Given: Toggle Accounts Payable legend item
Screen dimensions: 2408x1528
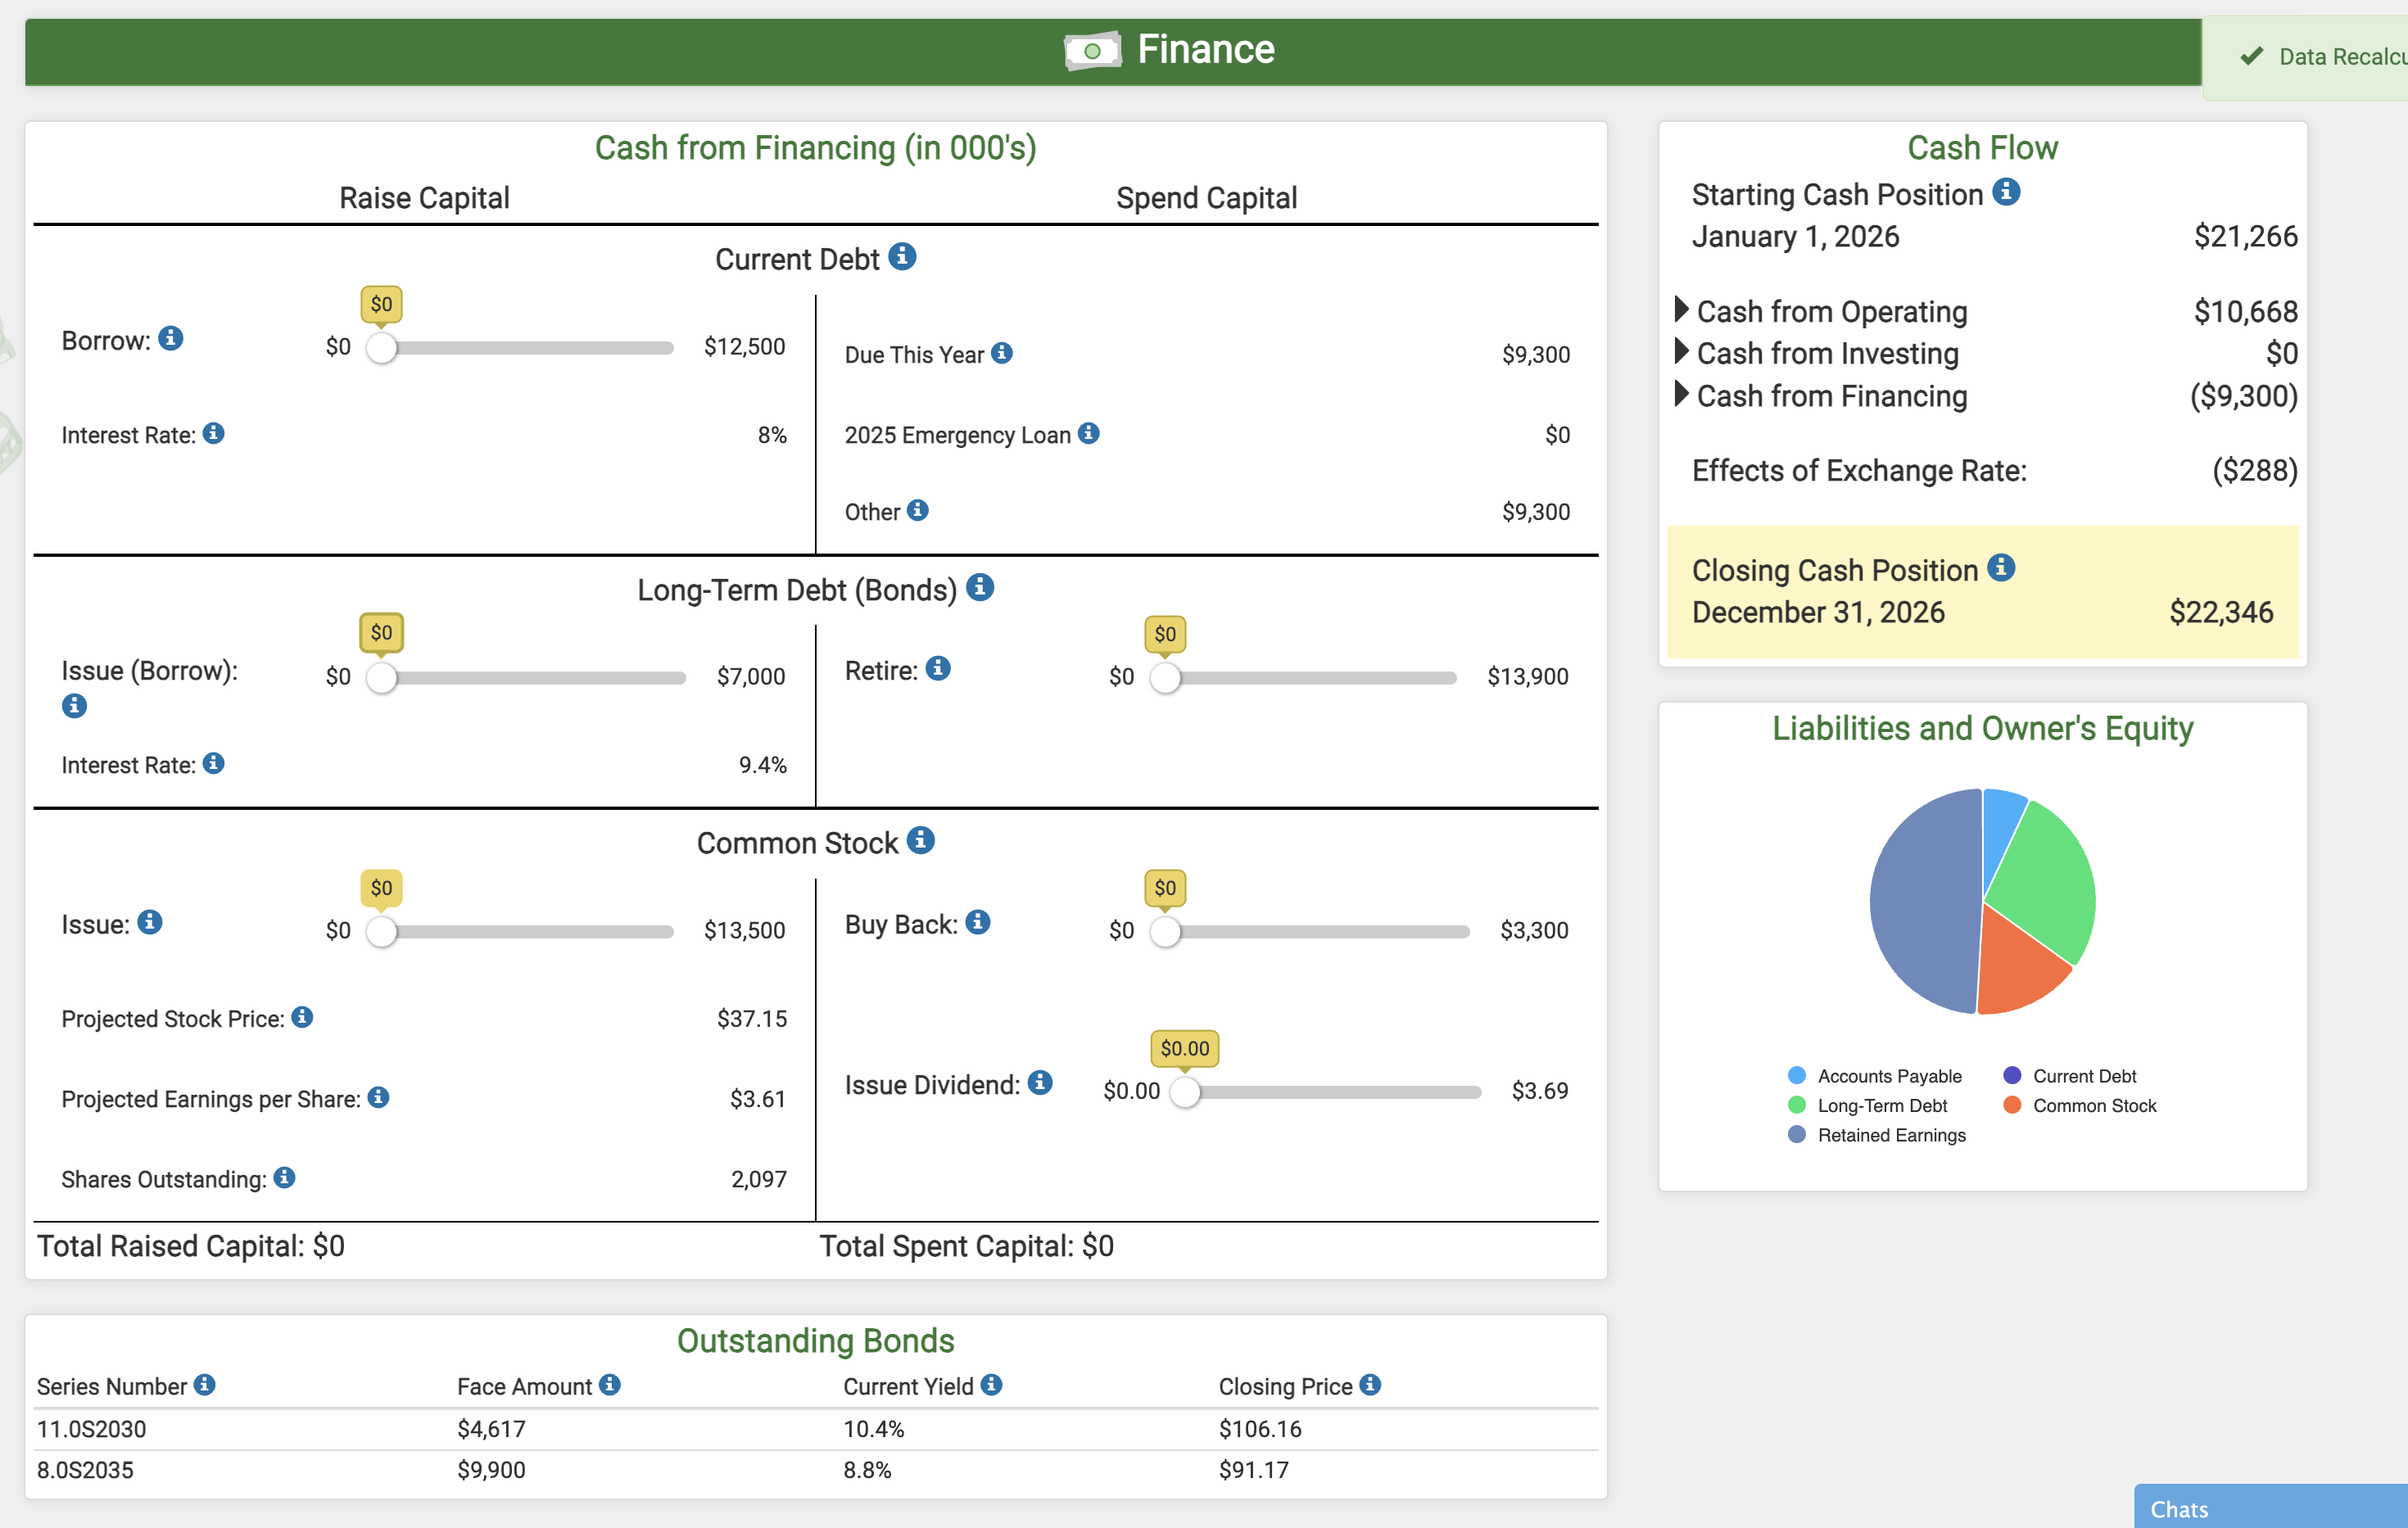Looking at the screenshot, I should (x=1875, y=1076).
